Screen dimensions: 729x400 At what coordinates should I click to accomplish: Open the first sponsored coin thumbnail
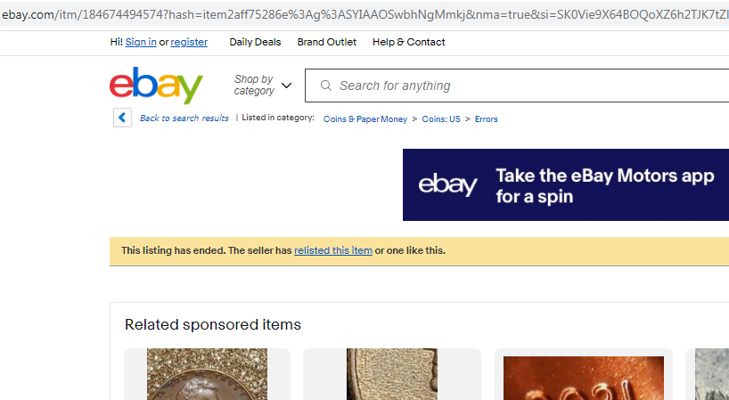tap(208, 374)
